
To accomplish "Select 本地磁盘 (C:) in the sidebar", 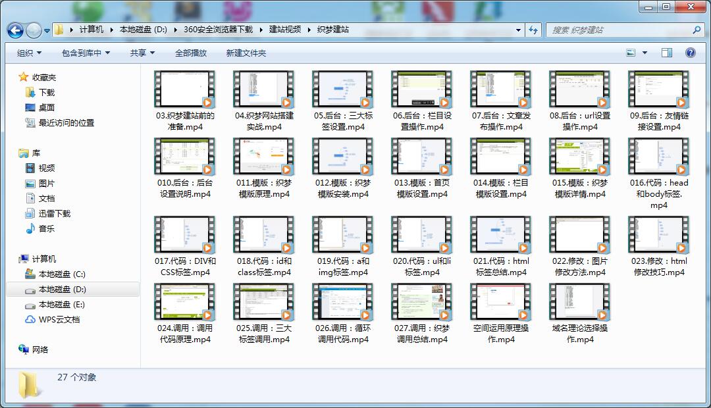I will tap(62, 274).
